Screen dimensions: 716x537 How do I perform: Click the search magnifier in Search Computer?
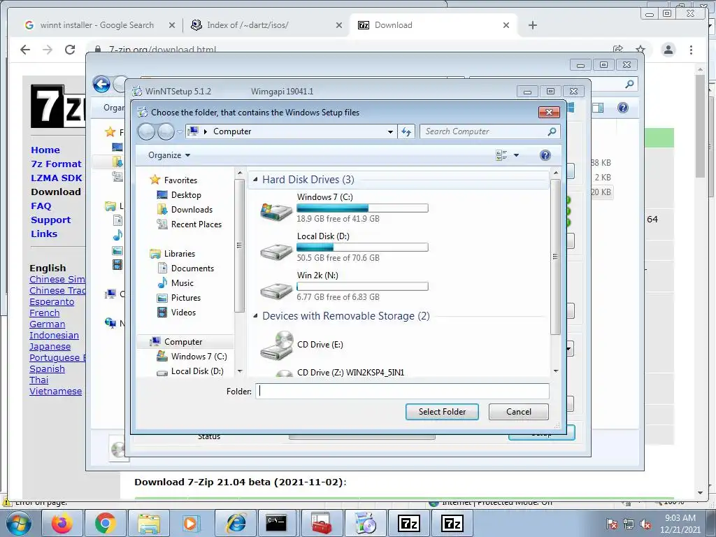pyautogui.click(x=552, y=131)
